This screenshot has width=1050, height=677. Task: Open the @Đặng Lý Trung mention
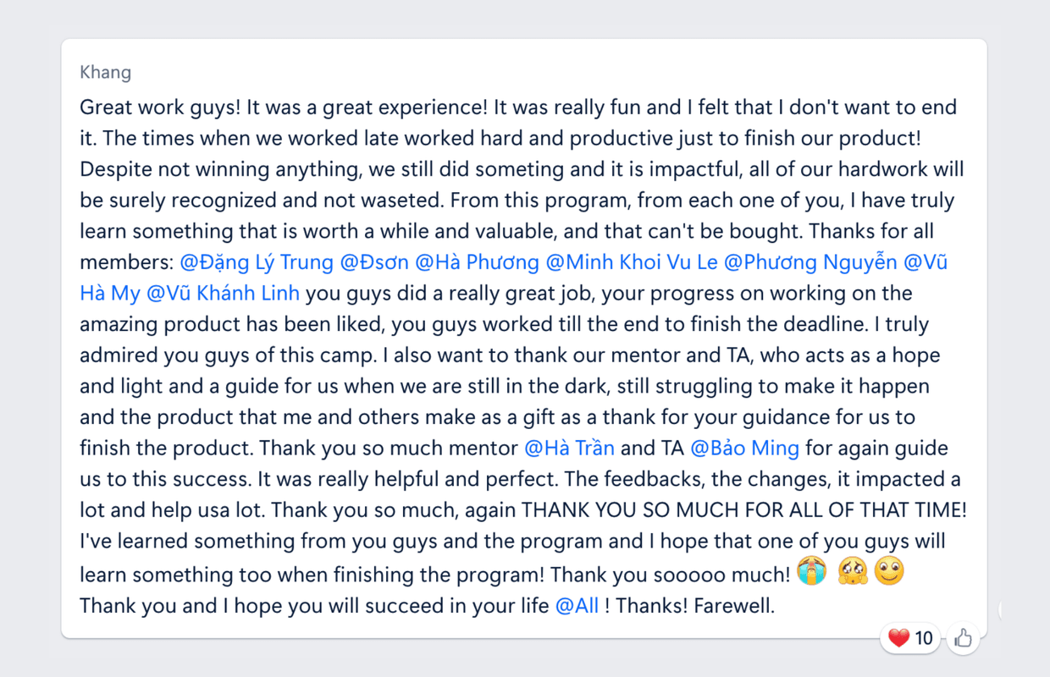[x=257, y=262]
